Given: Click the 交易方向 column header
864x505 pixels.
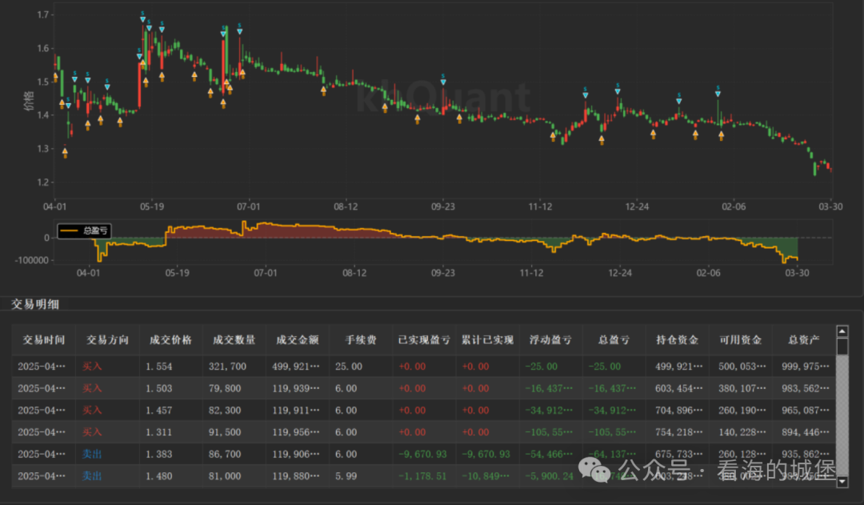Looking at the screenshot, I should pyautogui.click(x=107, y=340).
